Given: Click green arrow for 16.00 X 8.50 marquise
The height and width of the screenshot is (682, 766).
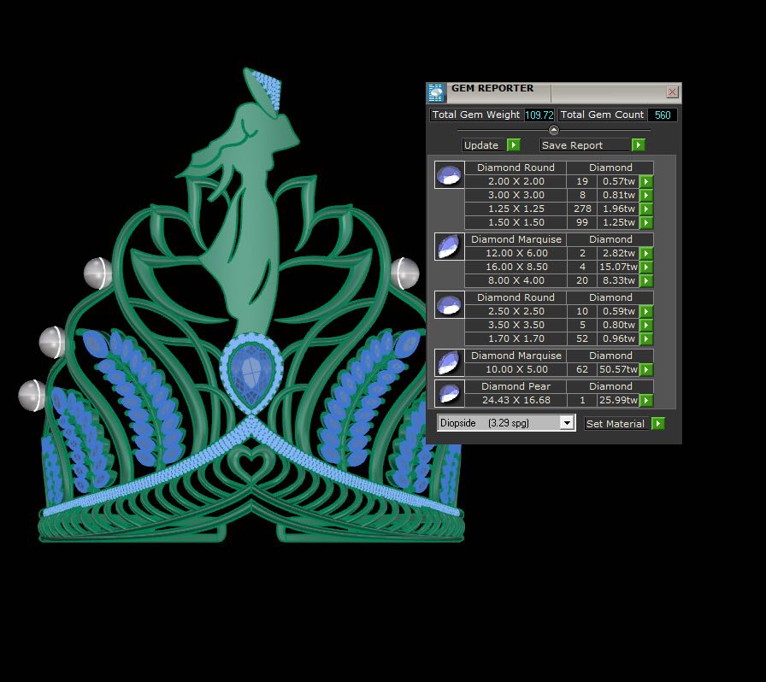Looking at the screenshot, I should click(x=646, y=268).
